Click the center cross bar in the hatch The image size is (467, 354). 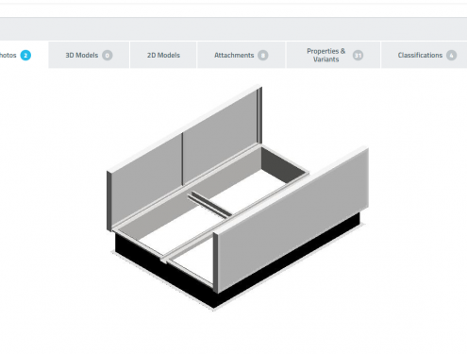tap(210, 205)
